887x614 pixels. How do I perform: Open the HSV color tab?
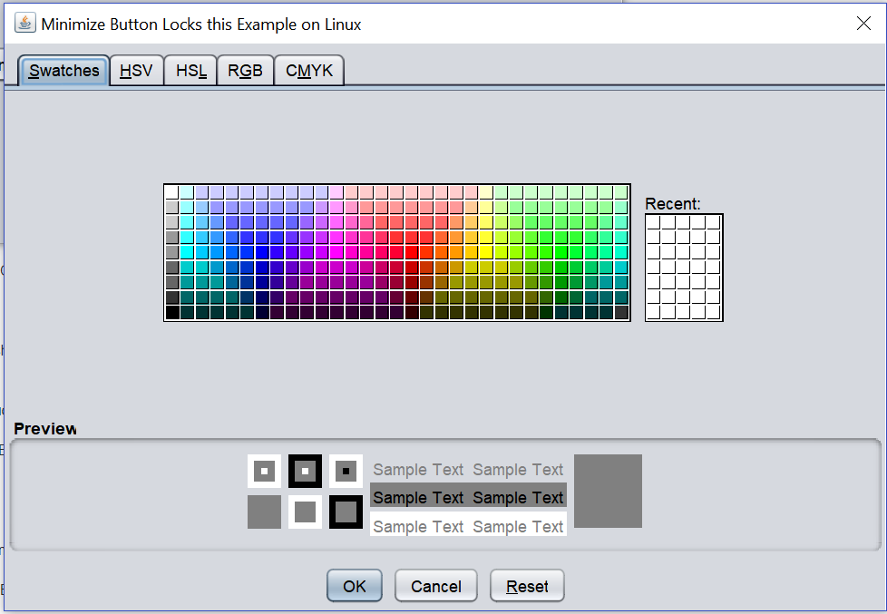tap(136, 71)
